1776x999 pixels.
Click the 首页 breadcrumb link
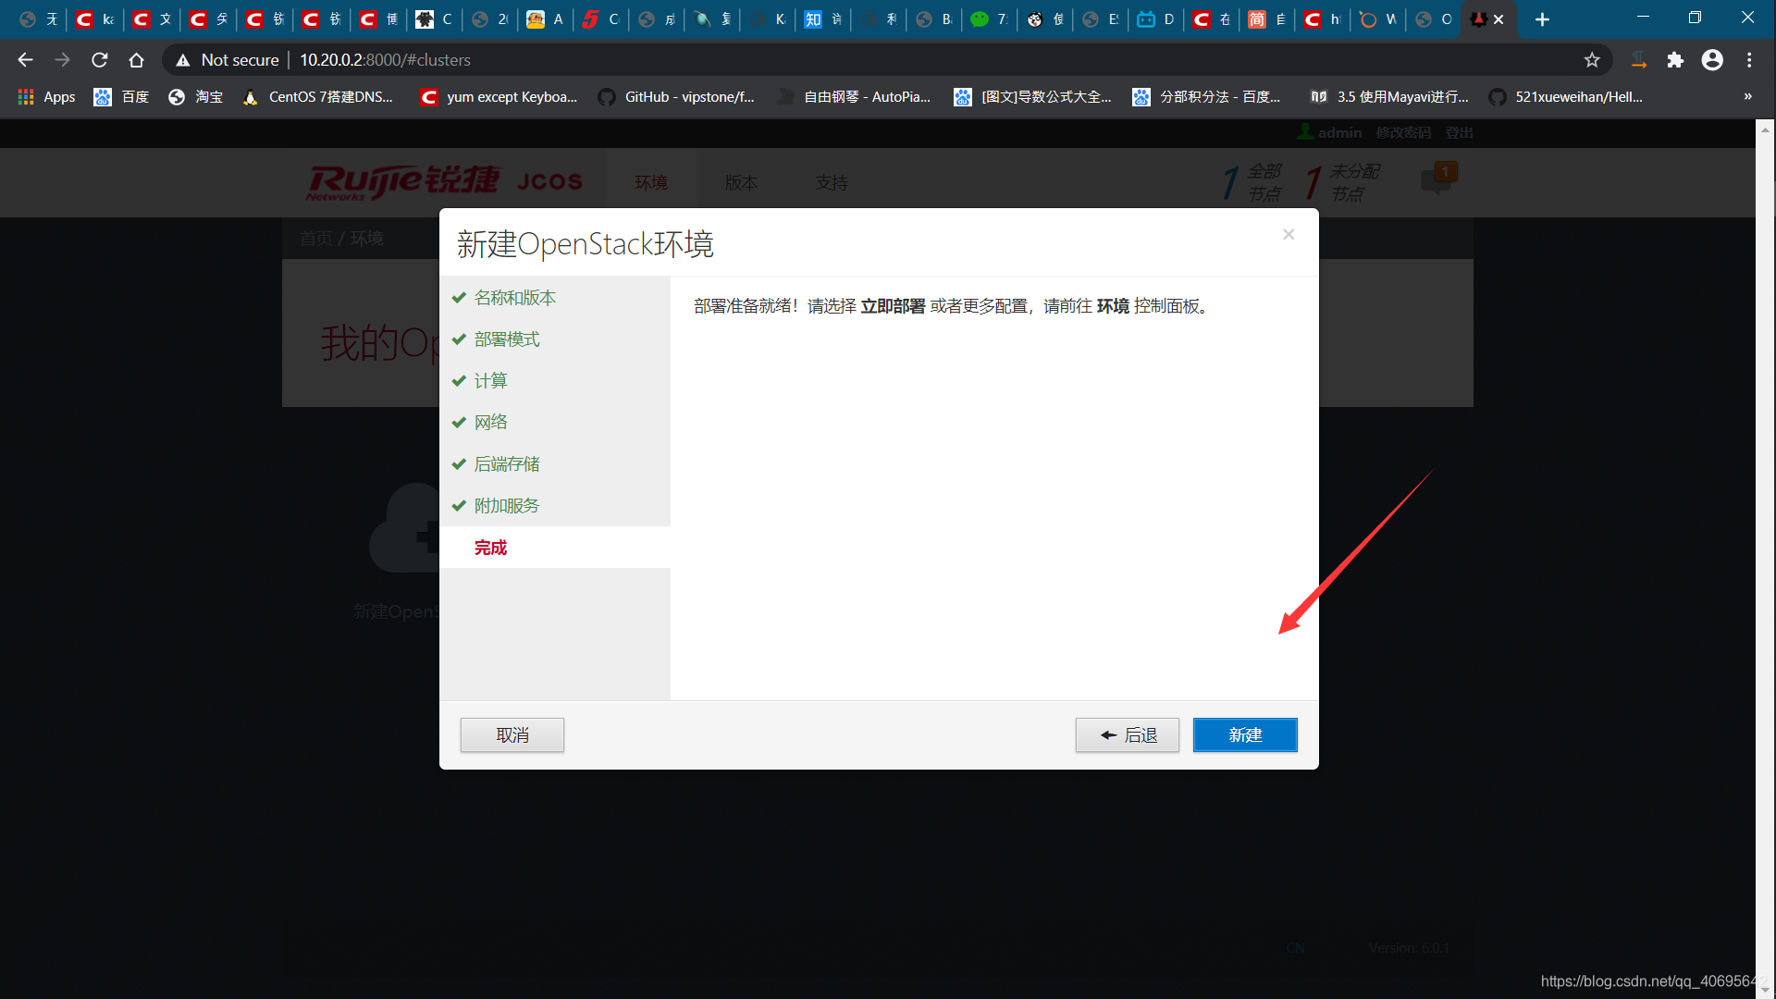[315, 239]
